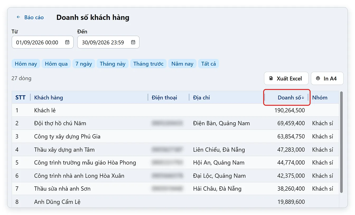The image size is (355, 215).
Task: Select Thầu xây dựng anh Tâm
Action: (x=175, y=150)
